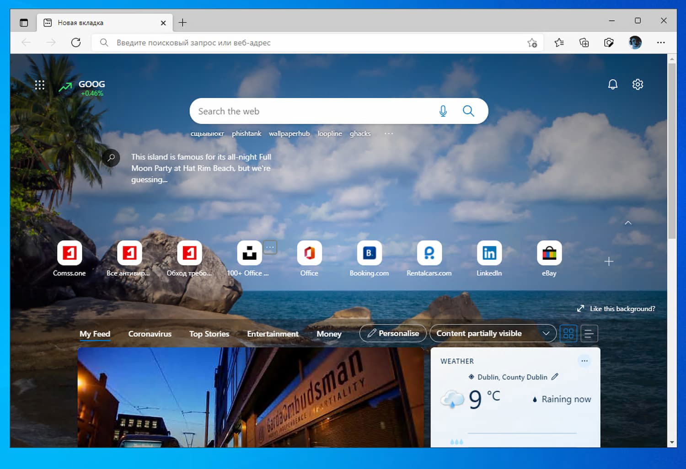Screen dimensions: 686x469
Task: Open the Edge Settings and more menu
Action: [x=661, y=43]
